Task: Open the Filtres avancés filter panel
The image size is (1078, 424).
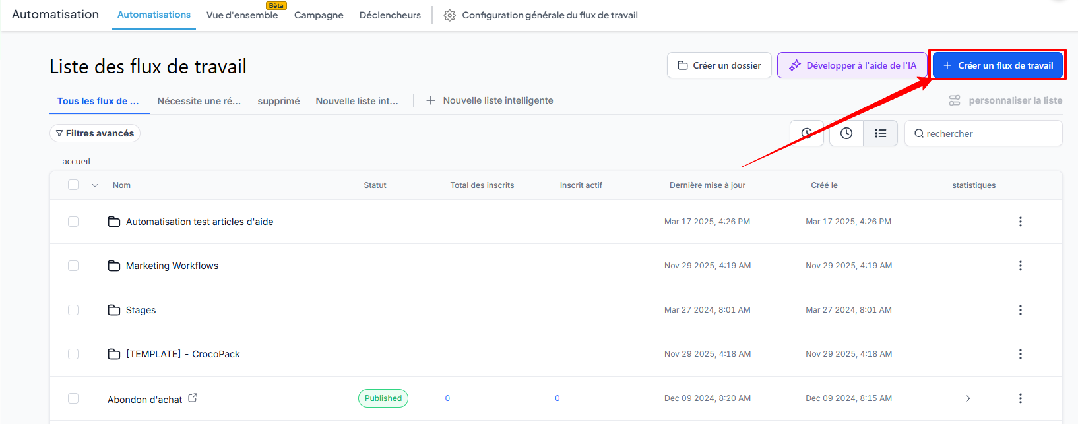Action: point(95,133)
